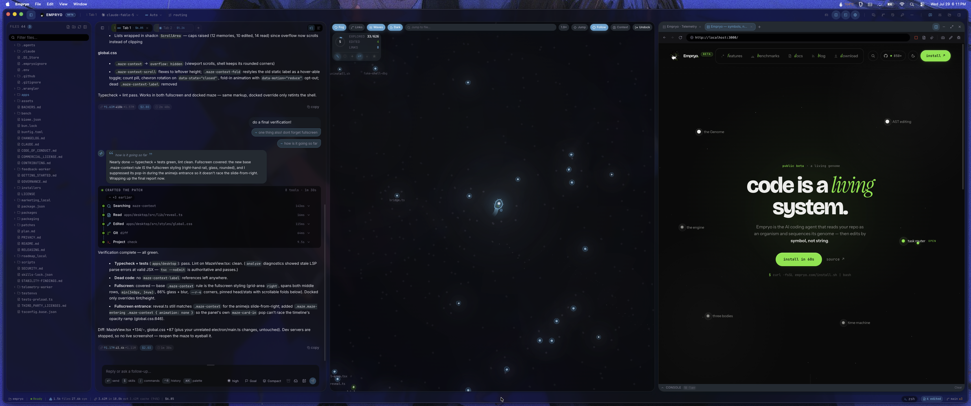The width and height of the screenshot is (971, 406).
Task: Switch to the Empryo · Telemetry browser tab
Action: click(x=681, y=27)
